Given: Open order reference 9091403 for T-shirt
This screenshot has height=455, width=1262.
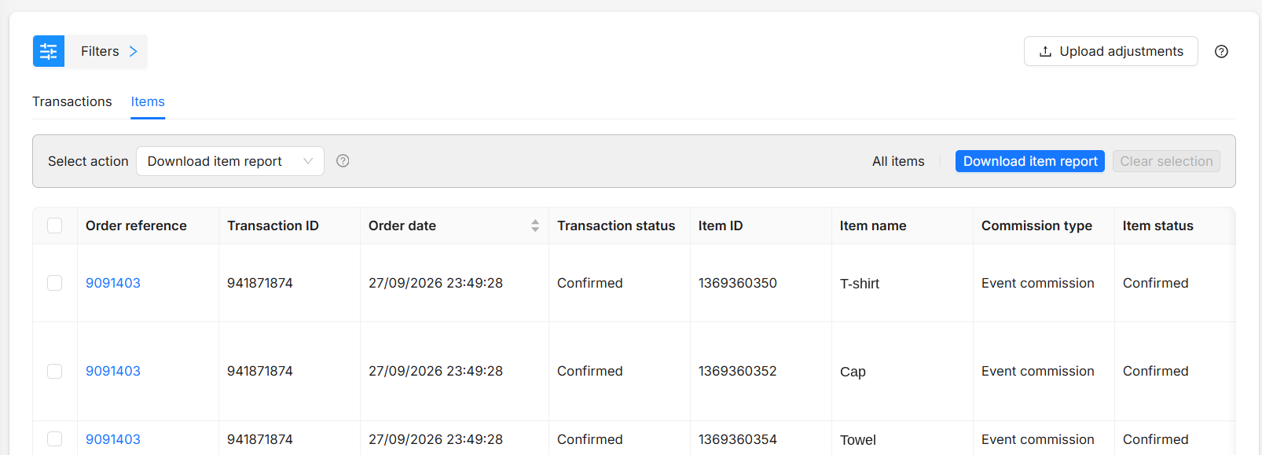Looking at the screenshot, I should click(x=113, y=283).
